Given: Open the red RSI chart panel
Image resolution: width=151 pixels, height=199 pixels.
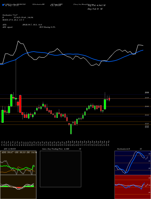Looking at the screenshot, I should point(133,187).
